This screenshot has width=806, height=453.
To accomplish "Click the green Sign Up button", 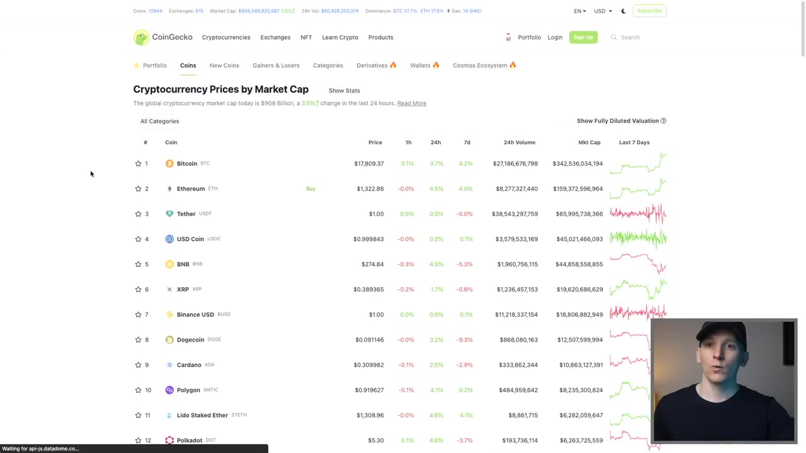I will pyautogui.click(x=583, y=37).
